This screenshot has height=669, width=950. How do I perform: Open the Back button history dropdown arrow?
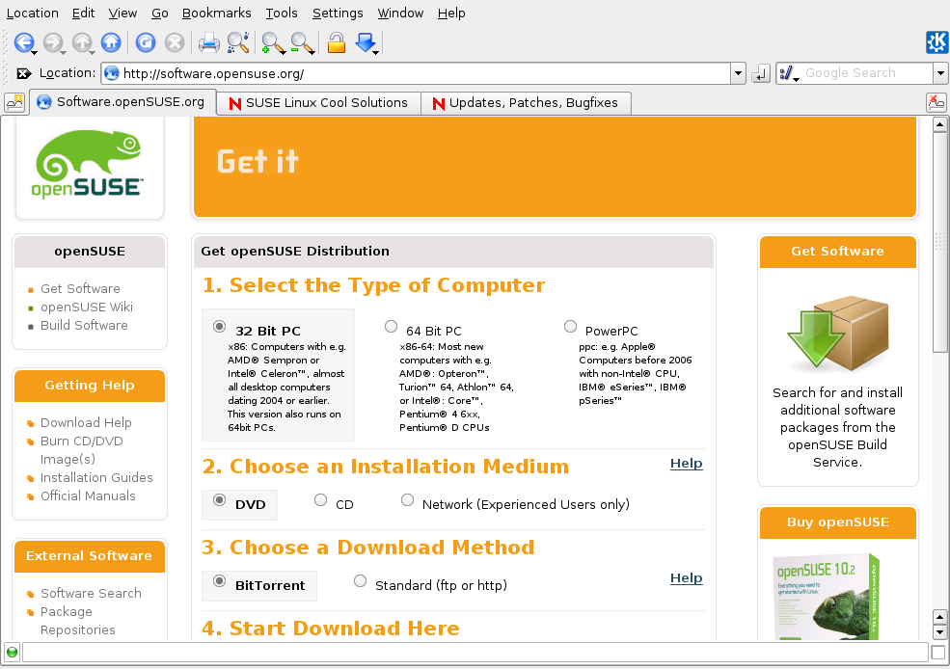(x=35, y=52)
